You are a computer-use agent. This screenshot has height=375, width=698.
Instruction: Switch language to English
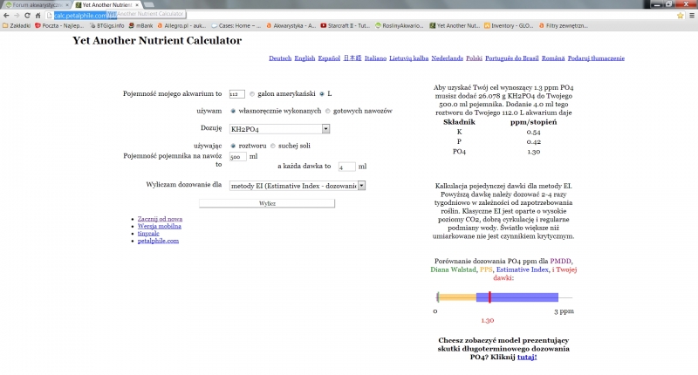coord(305,58)
